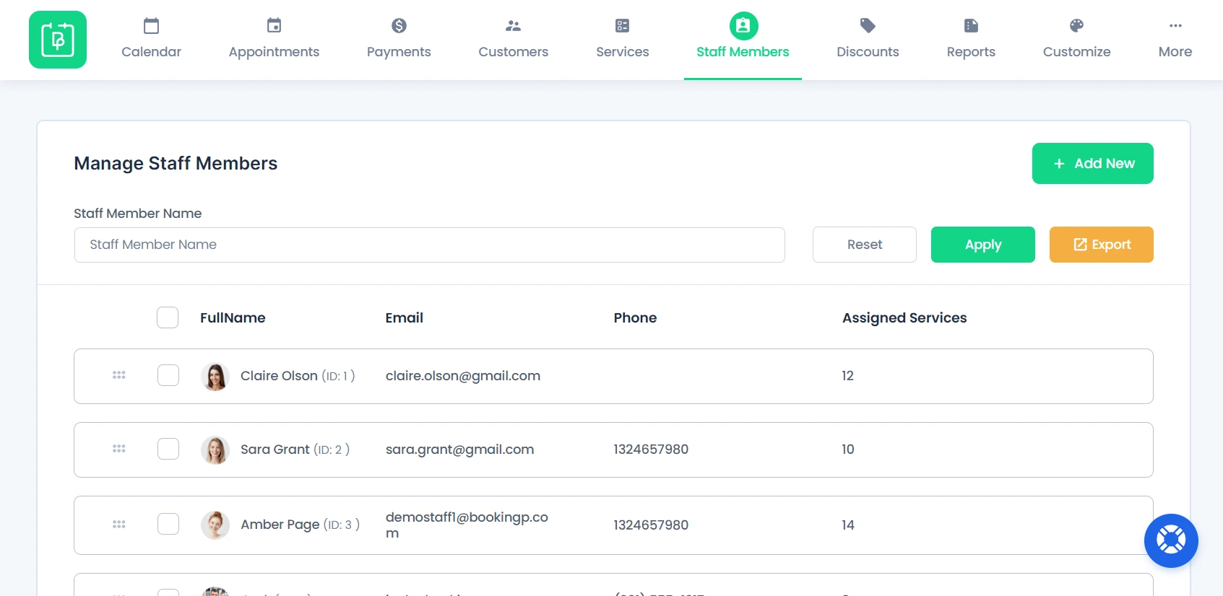1223x596 pixels.
Task: Click the Services list icon
Action: (622, 26)
